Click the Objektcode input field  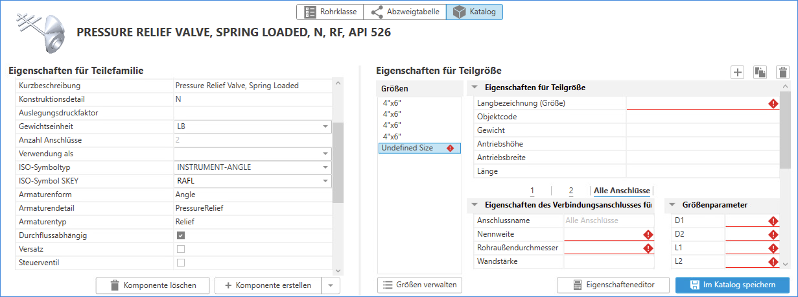coord(703,117)
